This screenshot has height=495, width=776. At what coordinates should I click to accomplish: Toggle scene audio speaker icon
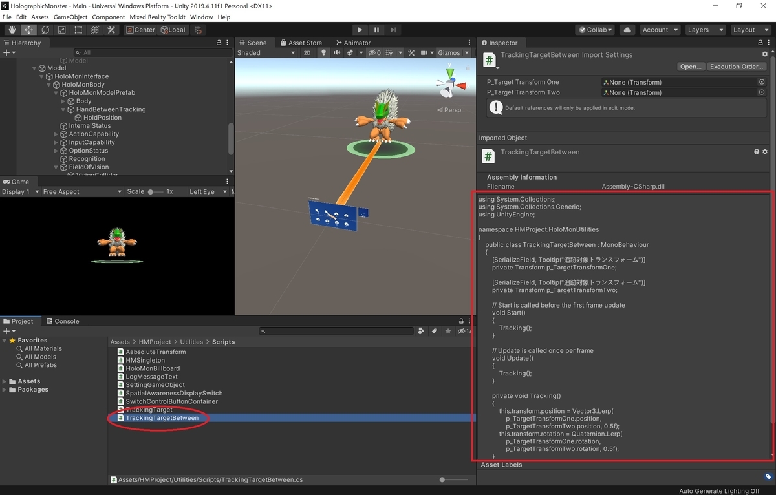pyautogui.click(x=338, y=53)
